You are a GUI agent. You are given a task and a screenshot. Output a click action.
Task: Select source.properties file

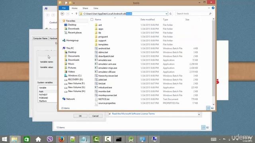(107, 103)
